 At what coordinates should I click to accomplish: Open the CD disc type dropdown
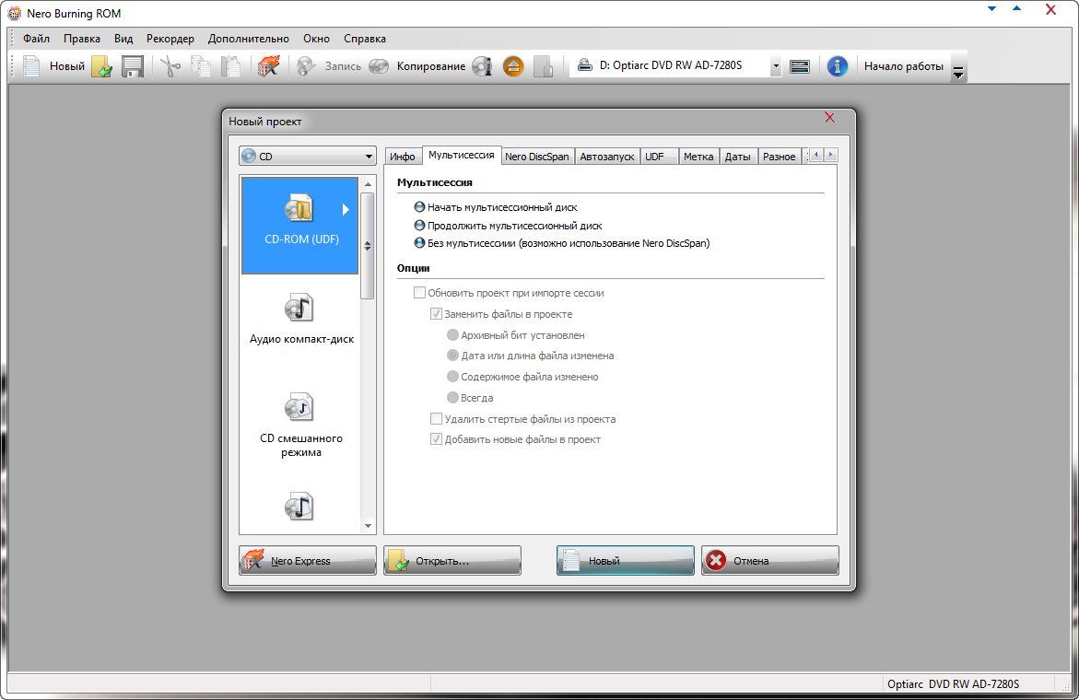coord(308,157)
